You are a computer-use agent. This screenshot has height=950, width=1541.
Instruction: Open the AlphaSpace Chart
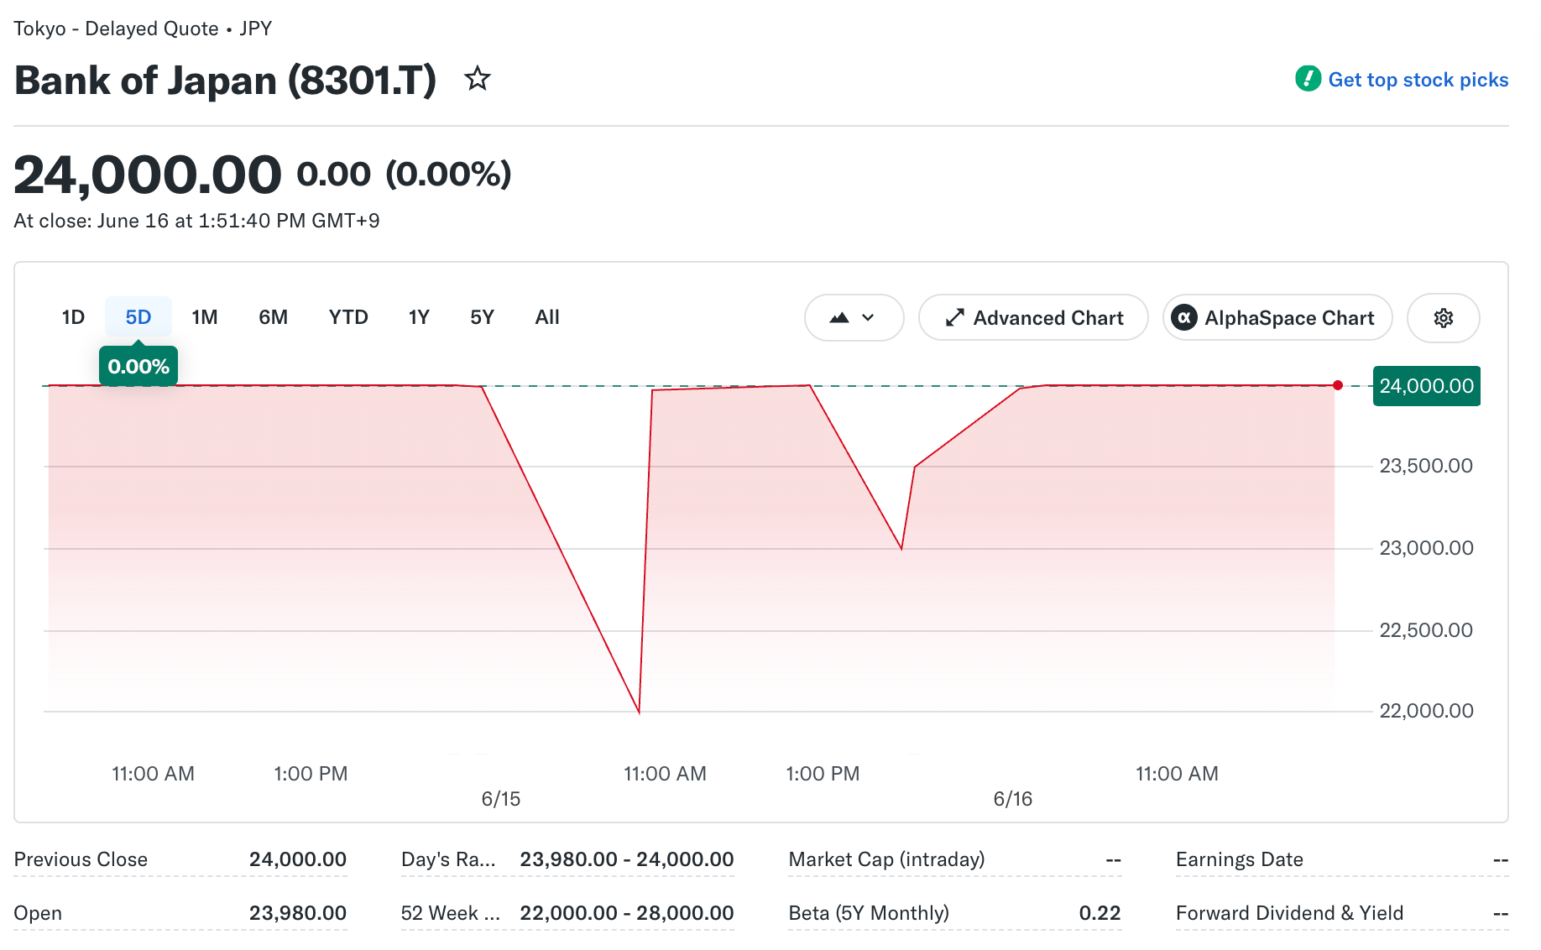[x=1277, y=318]
